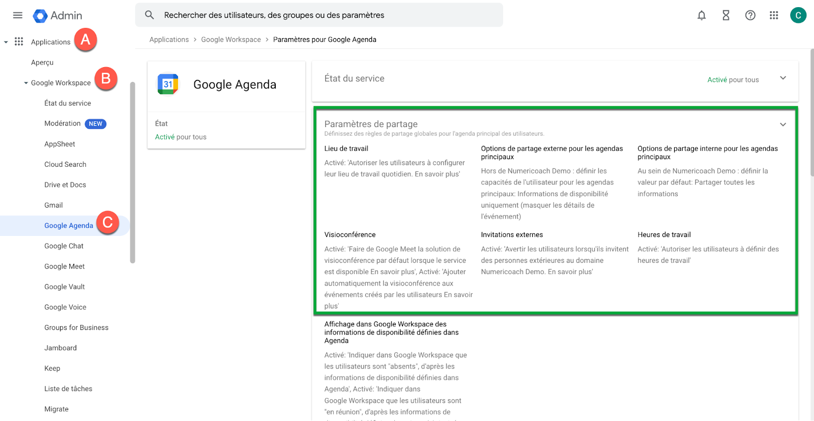Click the main page scrollbar
The height and width of the screenshot is (421, 814).
tap(812, 113)
